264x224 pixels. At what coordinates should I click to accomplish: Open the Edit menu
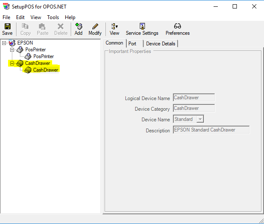[20, 17]
